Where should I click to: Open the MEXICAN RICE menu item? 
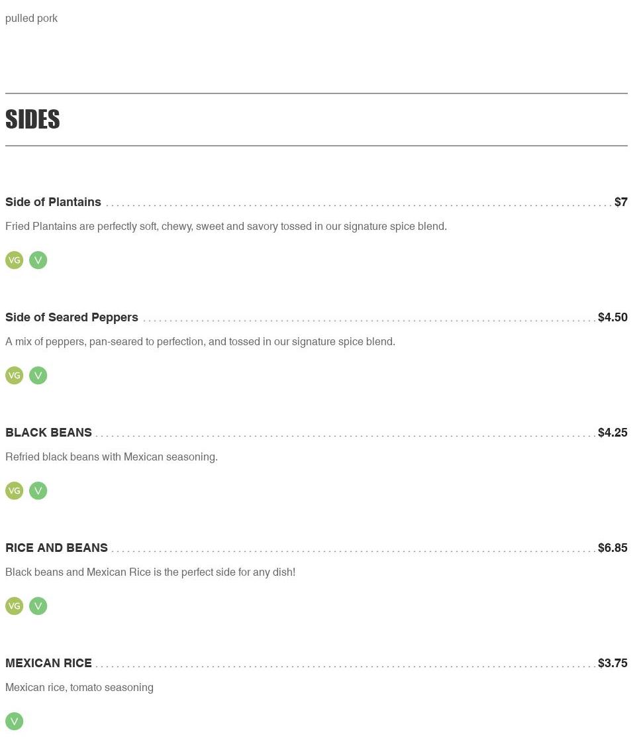(48, 663)
